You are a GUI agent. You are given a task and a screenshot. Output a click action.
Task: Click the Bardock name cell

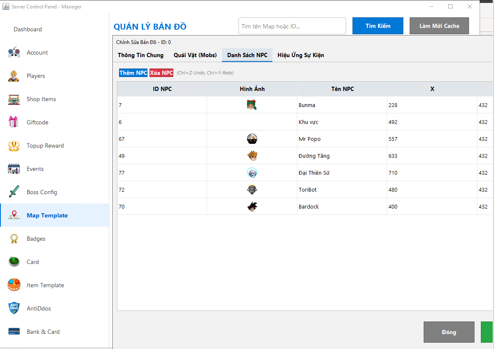[x=342, y=207]
